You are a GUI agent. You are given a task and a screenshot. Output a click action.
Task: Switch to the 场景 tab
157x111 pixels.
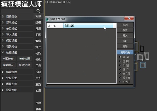[38, 16]
